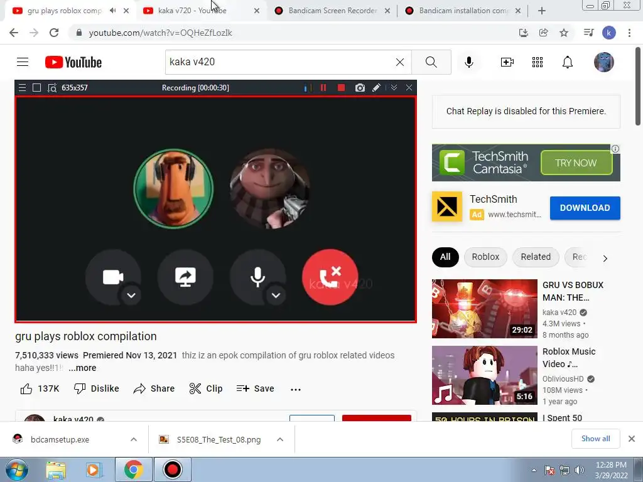Viewport: 643px width, 482px height.
Task: Open GRU VS BOBUX MAN video thumbnail
Action: (x=485, y=309)
